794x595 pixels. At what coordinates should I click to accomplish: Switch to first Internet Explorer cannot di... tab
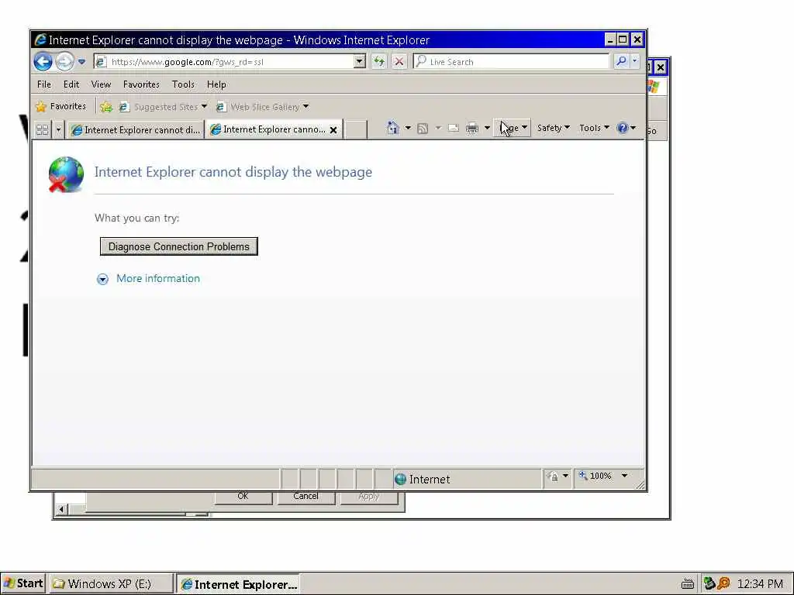[135, 130]
